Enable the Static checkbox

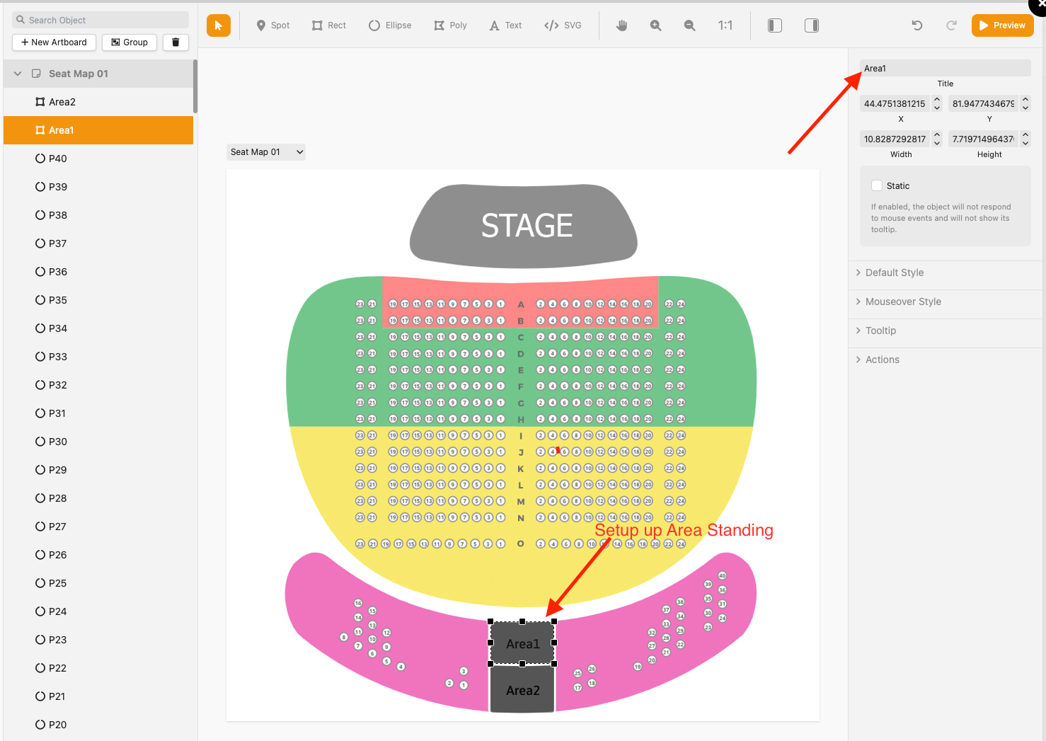tap(877, 185)
